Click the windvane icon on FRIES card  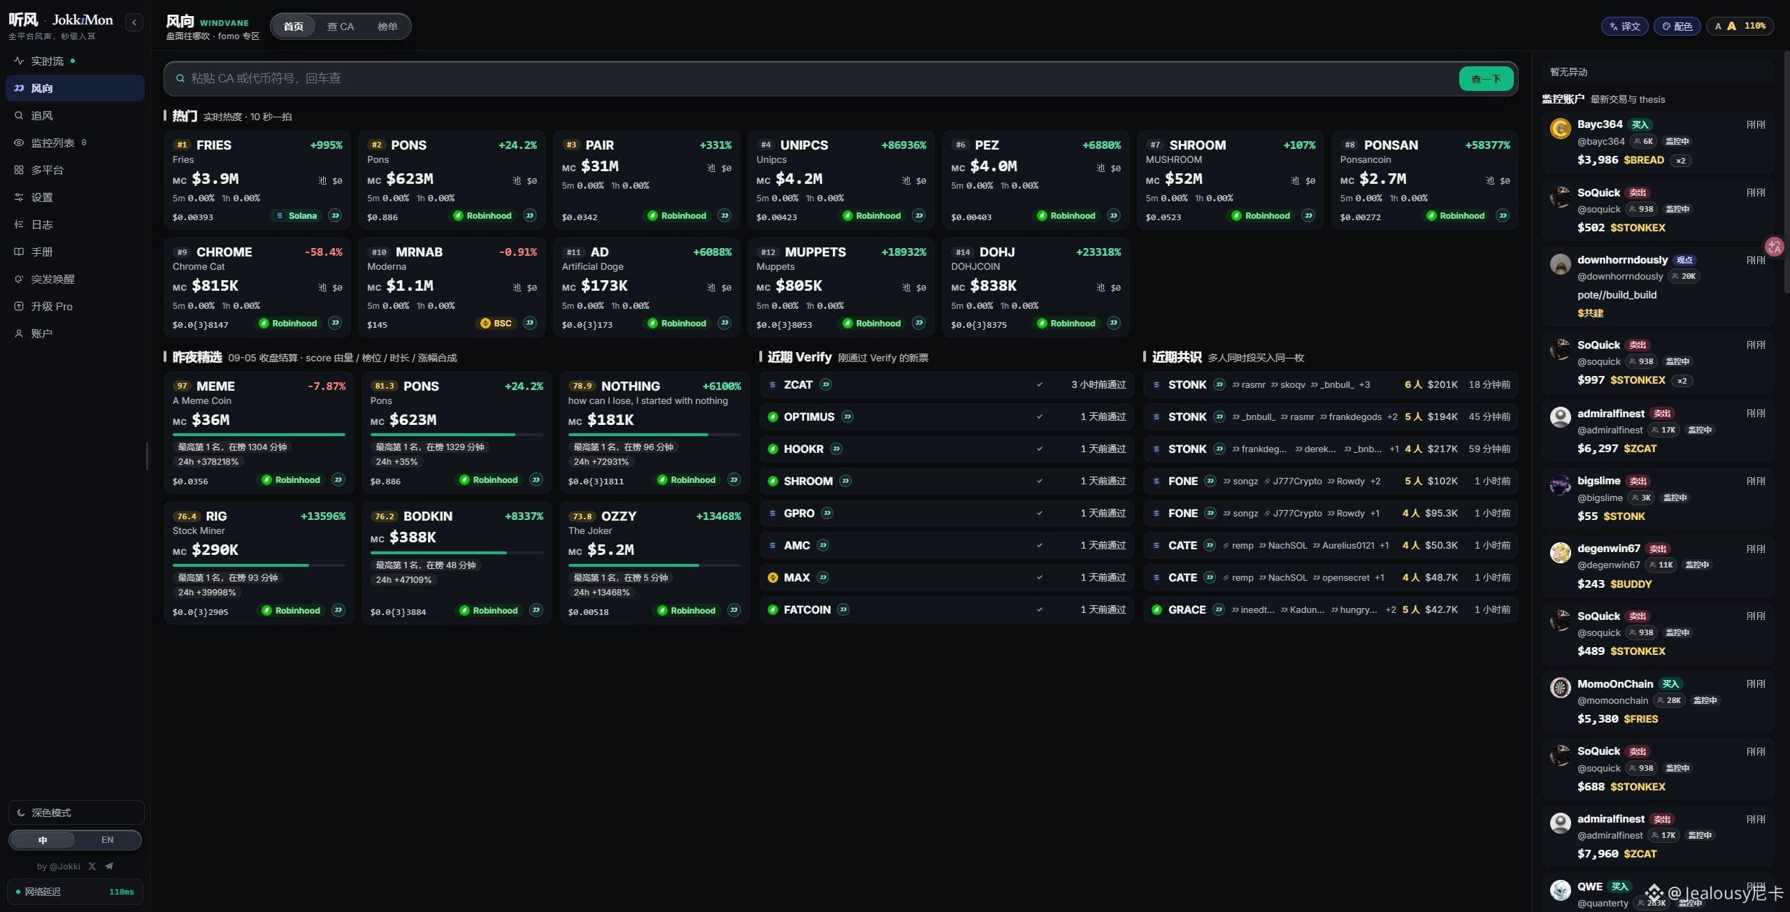[x=336, y=215]
